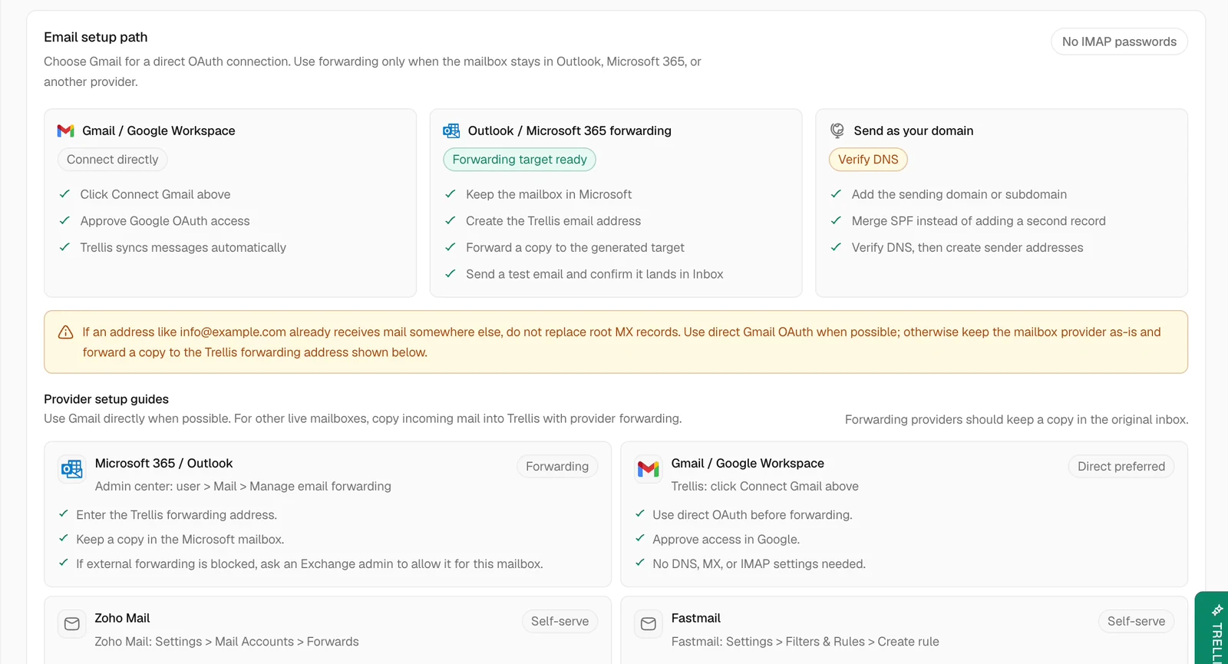This screenshot has height=664, width=1228.
Task: Click the Self-serve tag on Zoho Mail
Action: 560,622
